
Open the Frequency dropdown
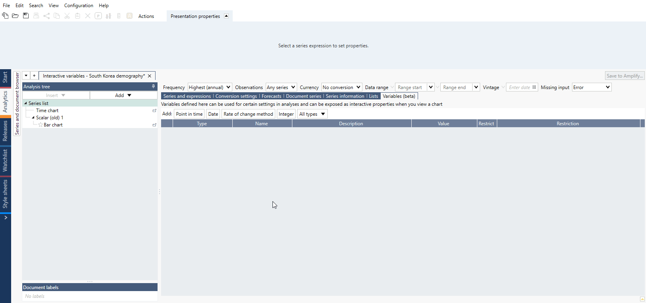pos(210,87)
